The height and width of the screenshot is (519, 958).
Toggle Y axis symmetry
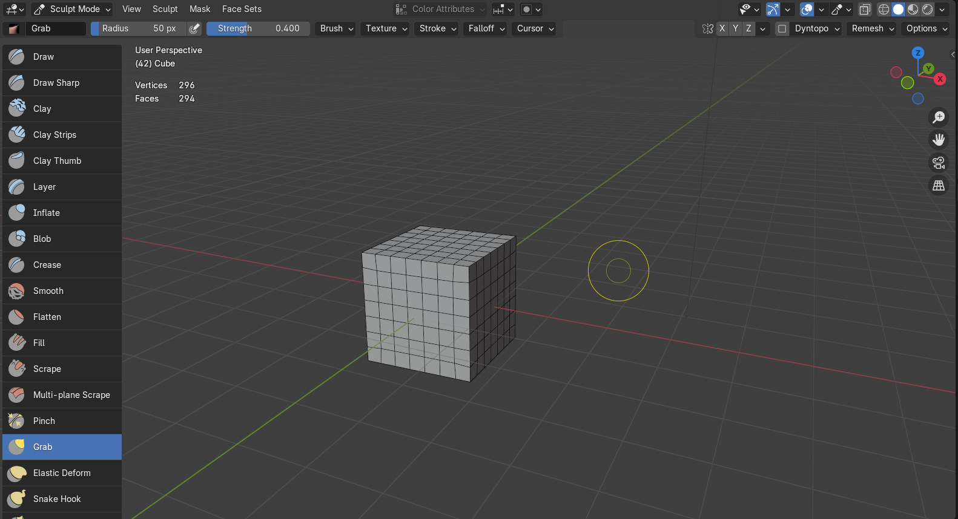[735, 28]
